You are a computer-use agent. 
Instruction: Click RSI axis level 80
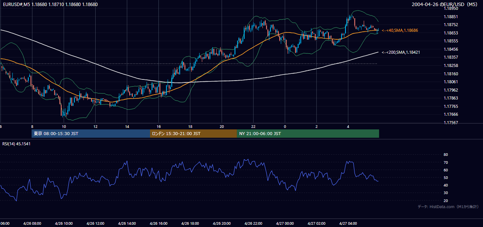[x=446, y=155]
